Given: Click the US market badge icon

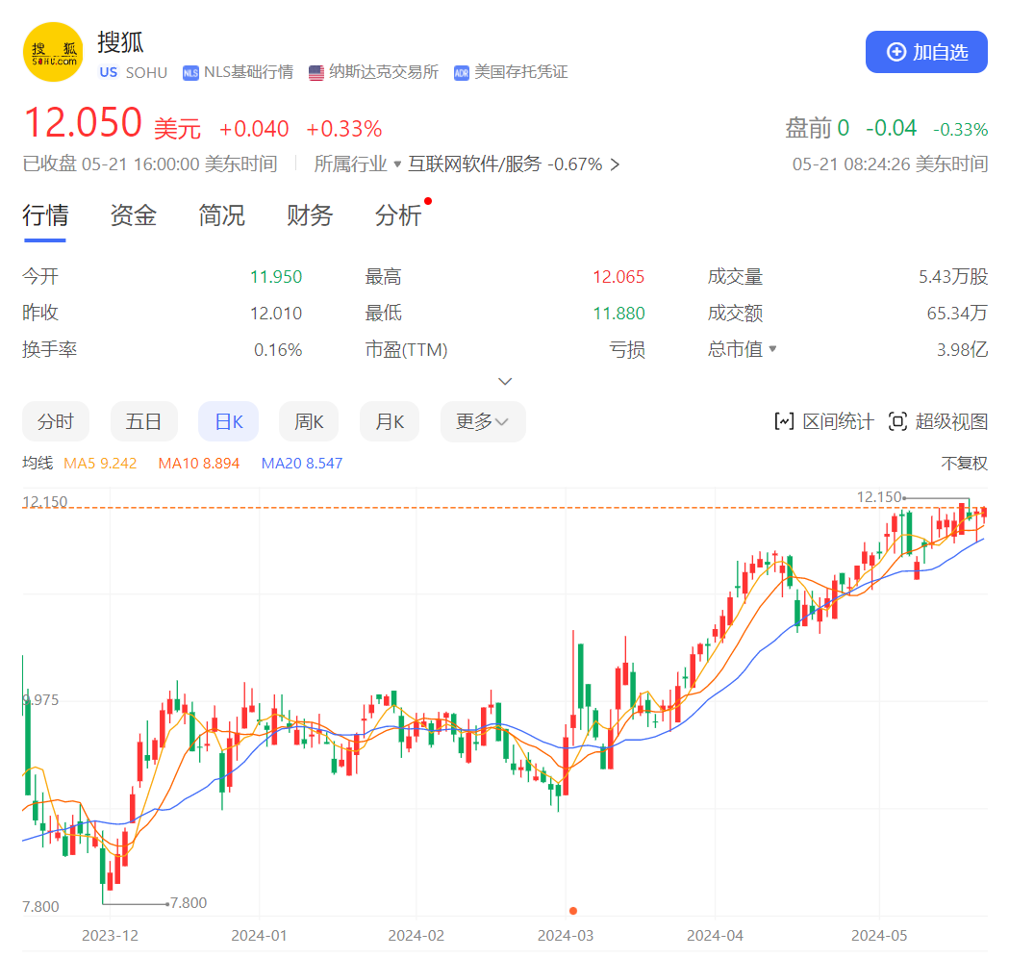Looking at the screenshot, I should (108, 72).
